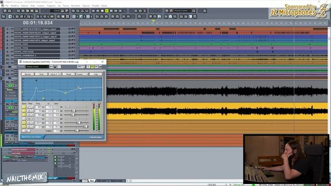Screen dimensions: 331x186
Task: Click the band 5 gain slider handle
Action: [79, 123]
